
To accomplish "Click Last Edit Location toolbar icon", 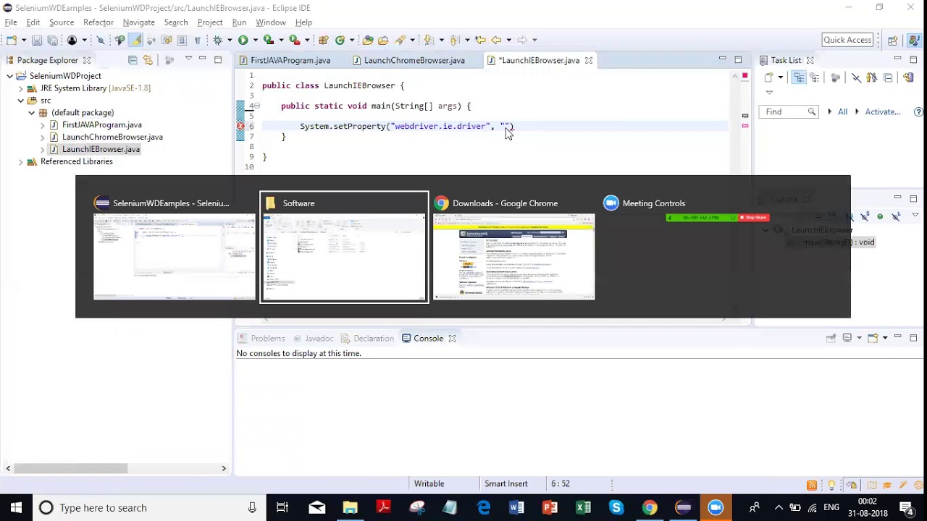I will tap(480, 40).
